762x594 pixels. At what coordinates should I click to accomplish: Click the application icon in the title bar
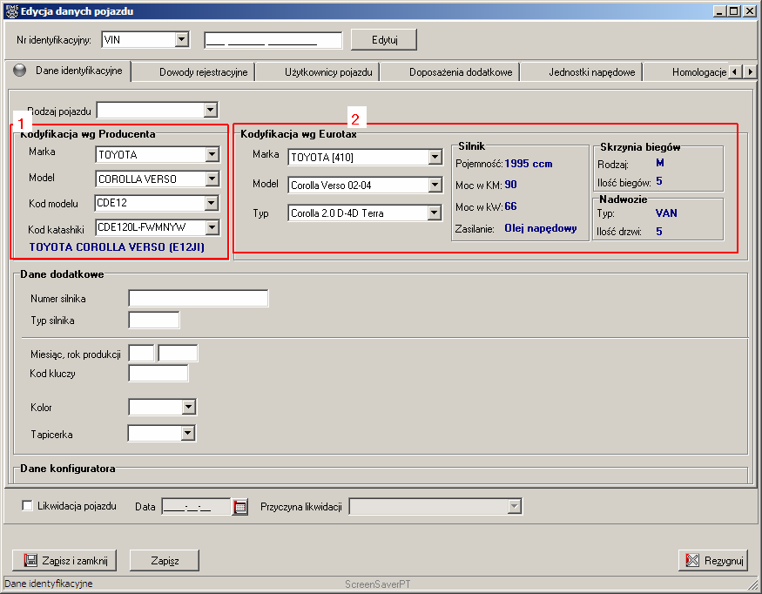[x=11, y=11]
